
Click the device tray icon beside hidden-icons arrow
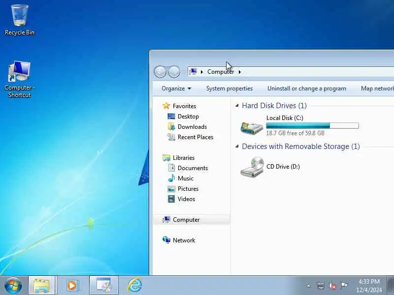[321, 286]
